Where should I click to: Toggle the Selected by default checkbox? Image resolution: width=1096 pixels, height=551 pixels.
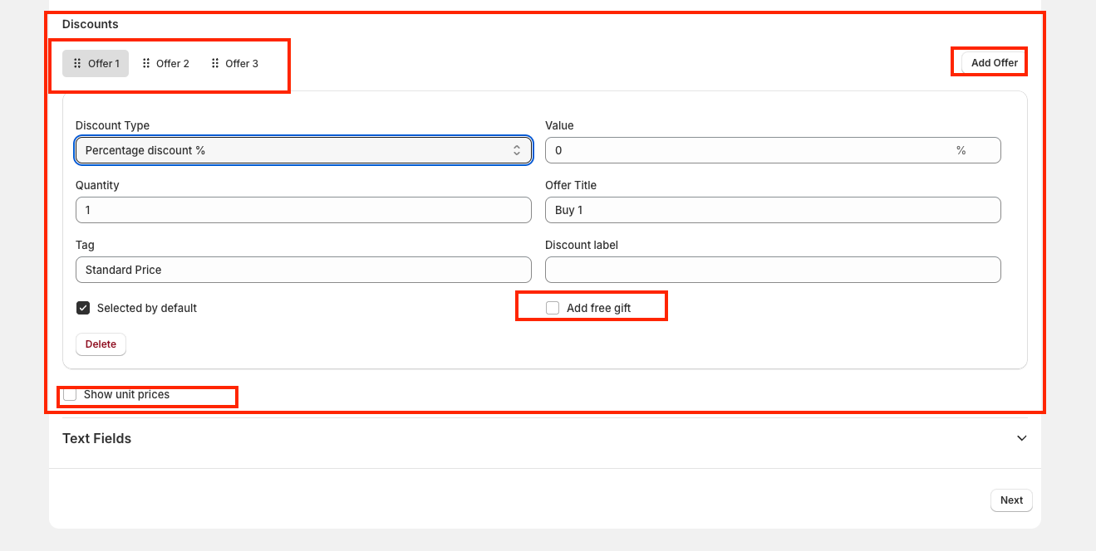point(83,308)
